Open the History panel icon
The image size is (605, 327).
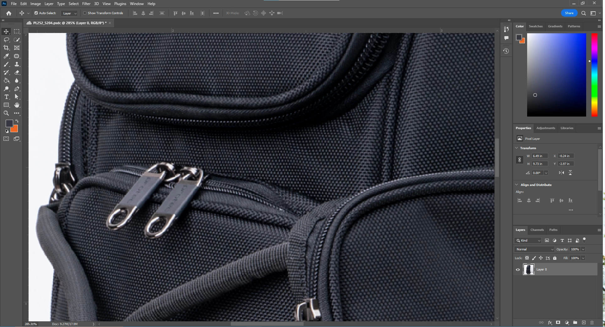click(x=506, y=51)
